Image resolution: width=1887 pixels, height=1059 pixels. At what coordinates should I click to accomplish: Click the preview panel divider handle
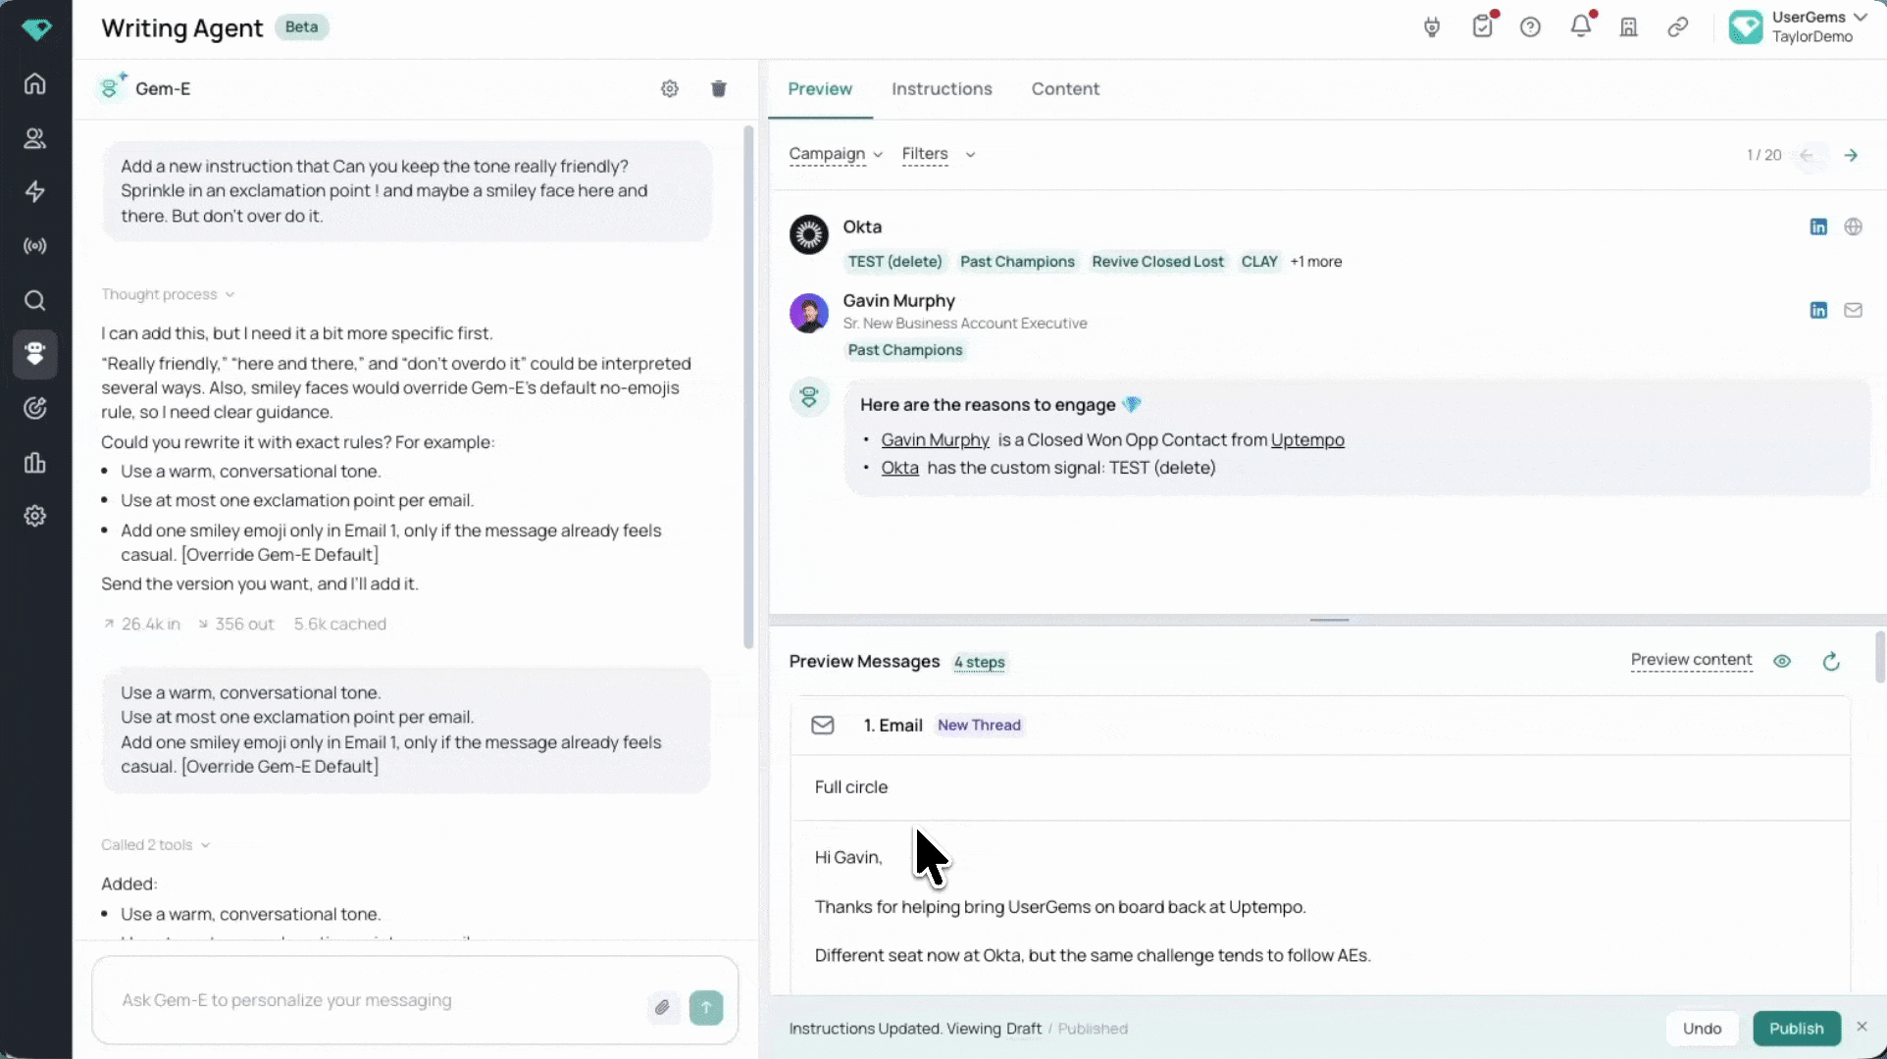click(x=1329, y=620)
